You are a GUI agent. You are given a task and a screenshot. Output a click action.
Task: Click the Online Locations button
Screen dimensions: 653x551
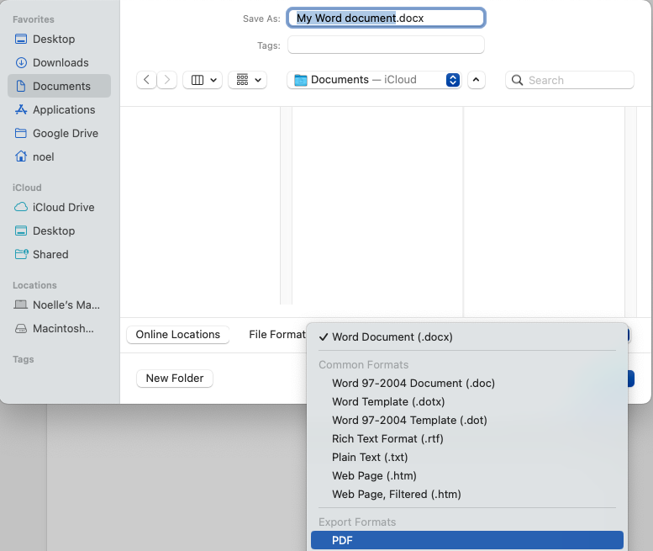(178, 335)
